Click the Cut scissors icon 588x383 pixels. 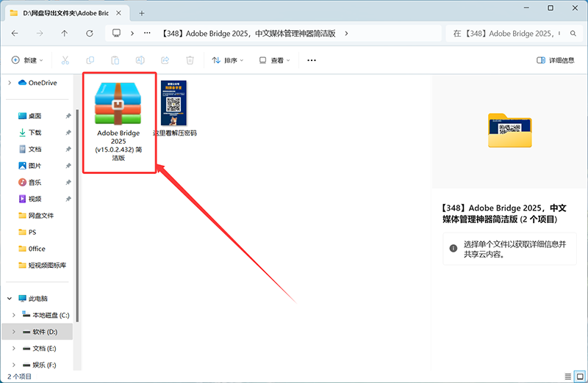[65, 60]
